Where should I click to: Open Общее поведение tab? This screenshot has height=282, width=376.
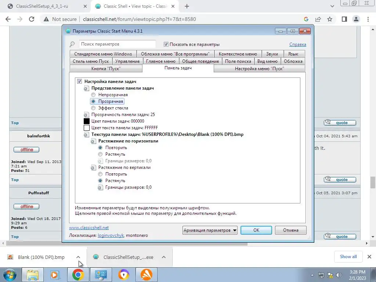point(200,61)
